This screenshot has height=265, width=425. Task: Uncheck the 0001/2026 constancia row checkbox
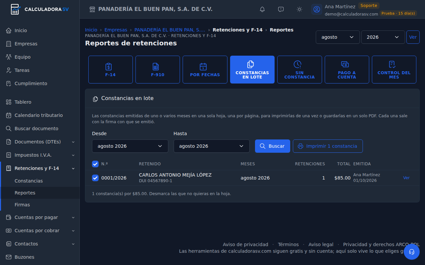tap(95, 178)
